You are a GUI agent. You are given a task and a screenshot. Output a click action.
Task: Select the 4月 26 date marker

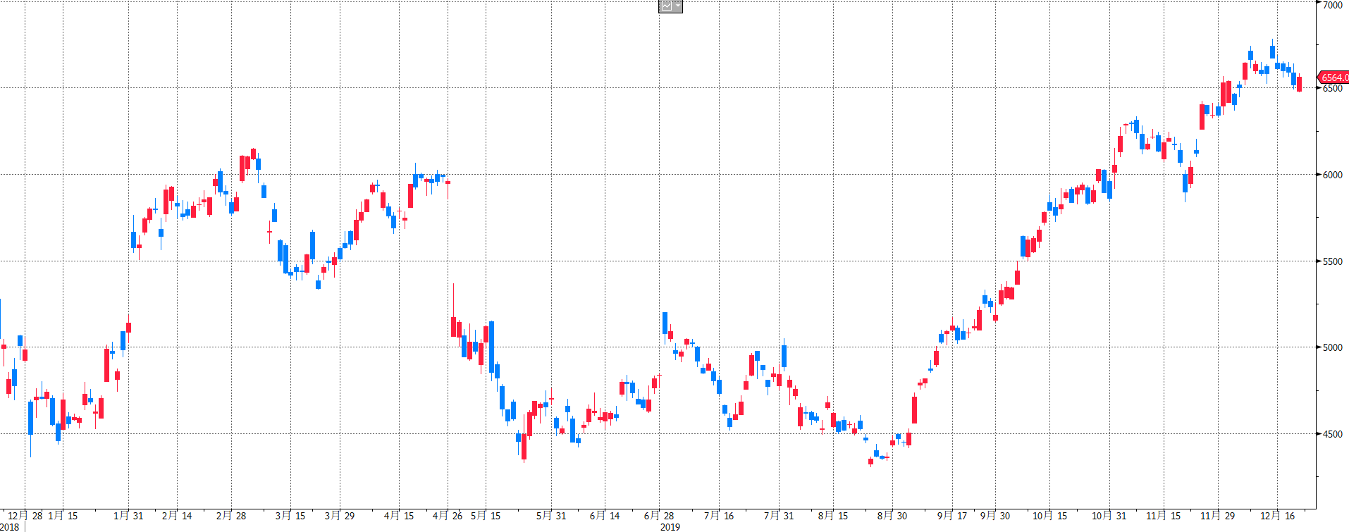click(448, 516)
